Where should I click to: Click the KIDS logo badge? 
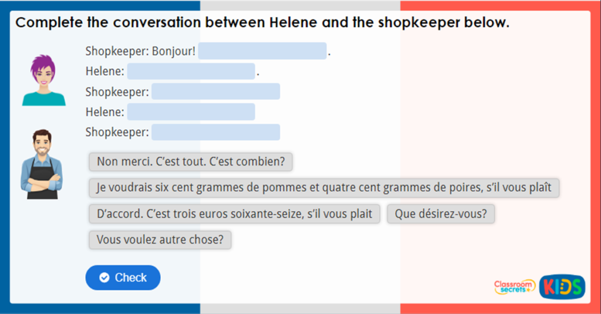pyautogui.click(x=562, y=286)
